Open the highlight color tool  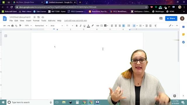click(93, 26)
